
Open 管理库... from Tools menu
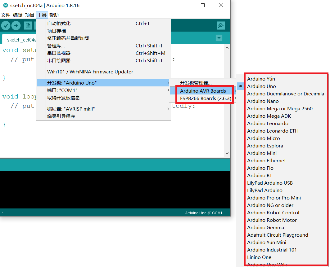[104, 46]
